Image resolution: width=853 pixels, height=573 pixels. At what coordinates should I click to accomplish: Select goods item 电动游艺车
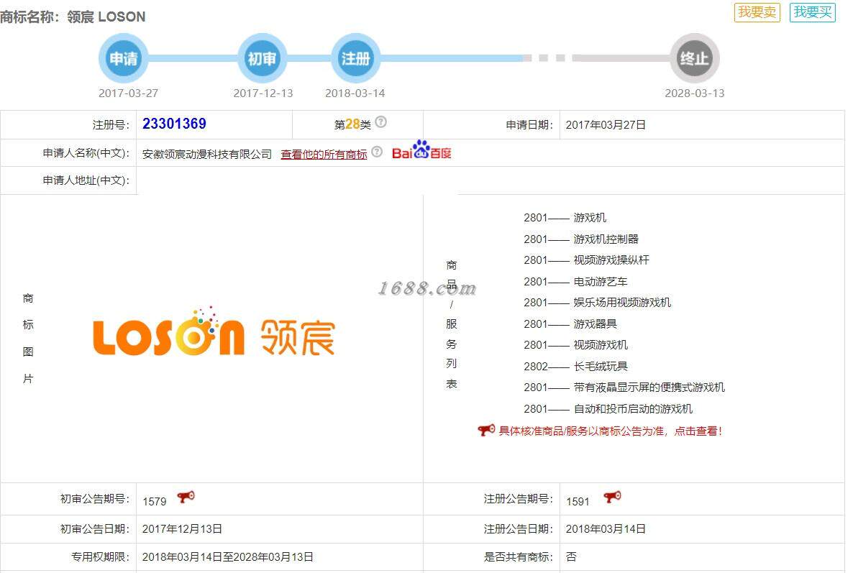pyautogui.click(x=601, y=282)
